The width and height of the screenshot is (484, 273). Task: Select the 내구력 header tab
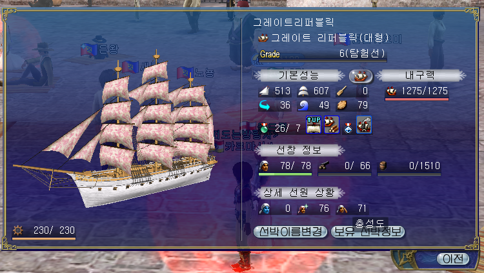[x=420, y=76]
